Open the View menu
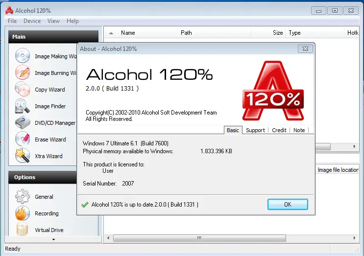Image resolution: width=364 pixels, height=256 pixels. pyautogui.click(x=53, y=21)
